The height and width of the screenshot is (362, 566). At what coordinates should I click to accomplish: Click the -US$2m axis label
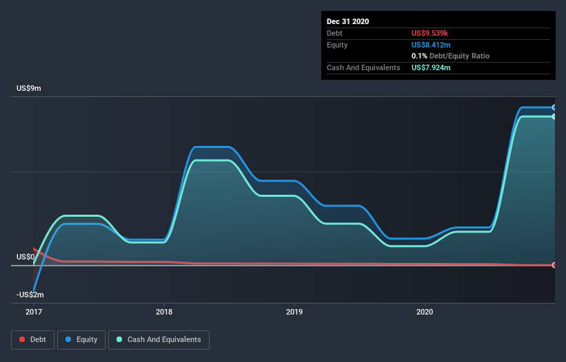tap(30, 295)
